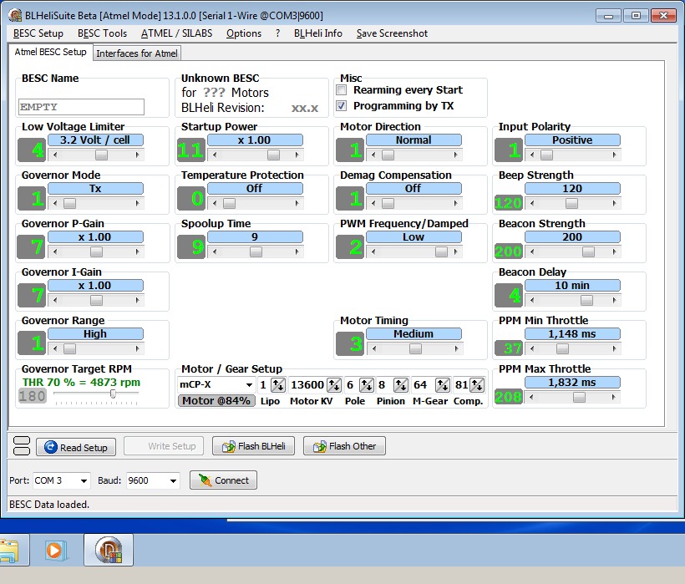This screenshot has height=584, width=685.
Task: Click the M-Gear spinner arrows
Action: (x=443, y=385)
